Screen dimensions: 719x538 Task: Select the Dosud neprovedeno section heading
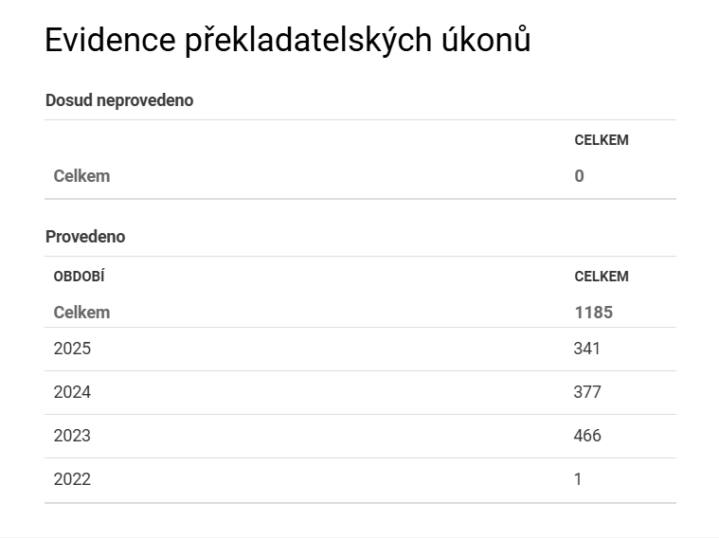point(119,100)
